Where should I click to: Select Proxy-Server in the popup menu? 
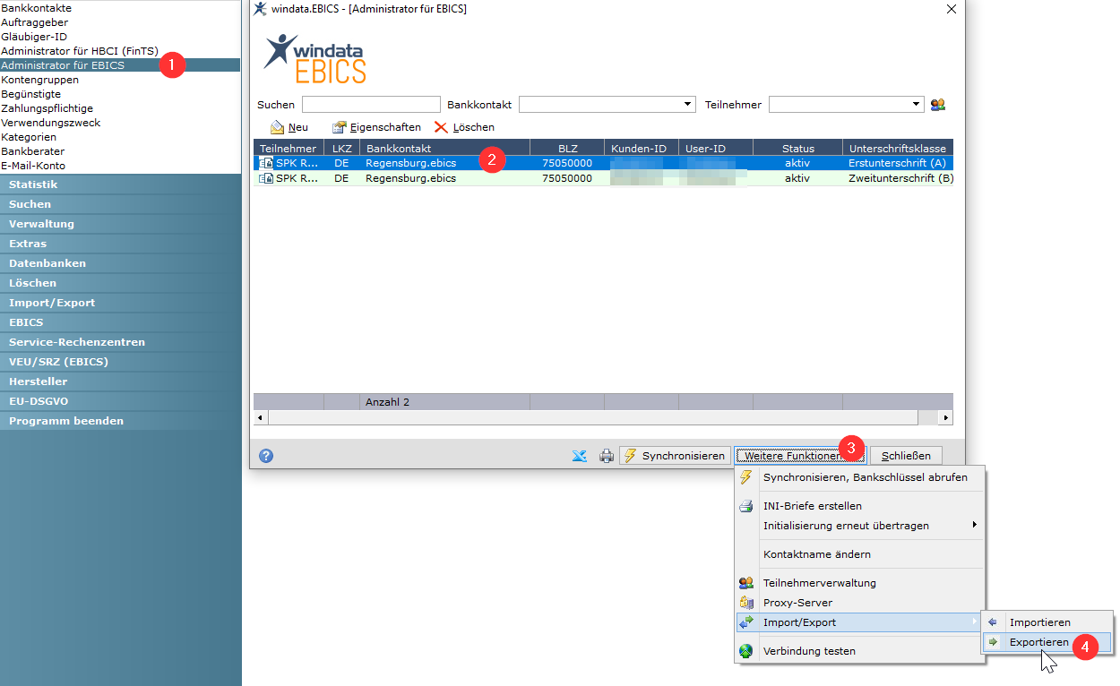859,603
